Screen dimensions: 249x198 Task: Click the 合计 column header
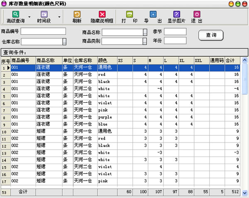(232, 60)
